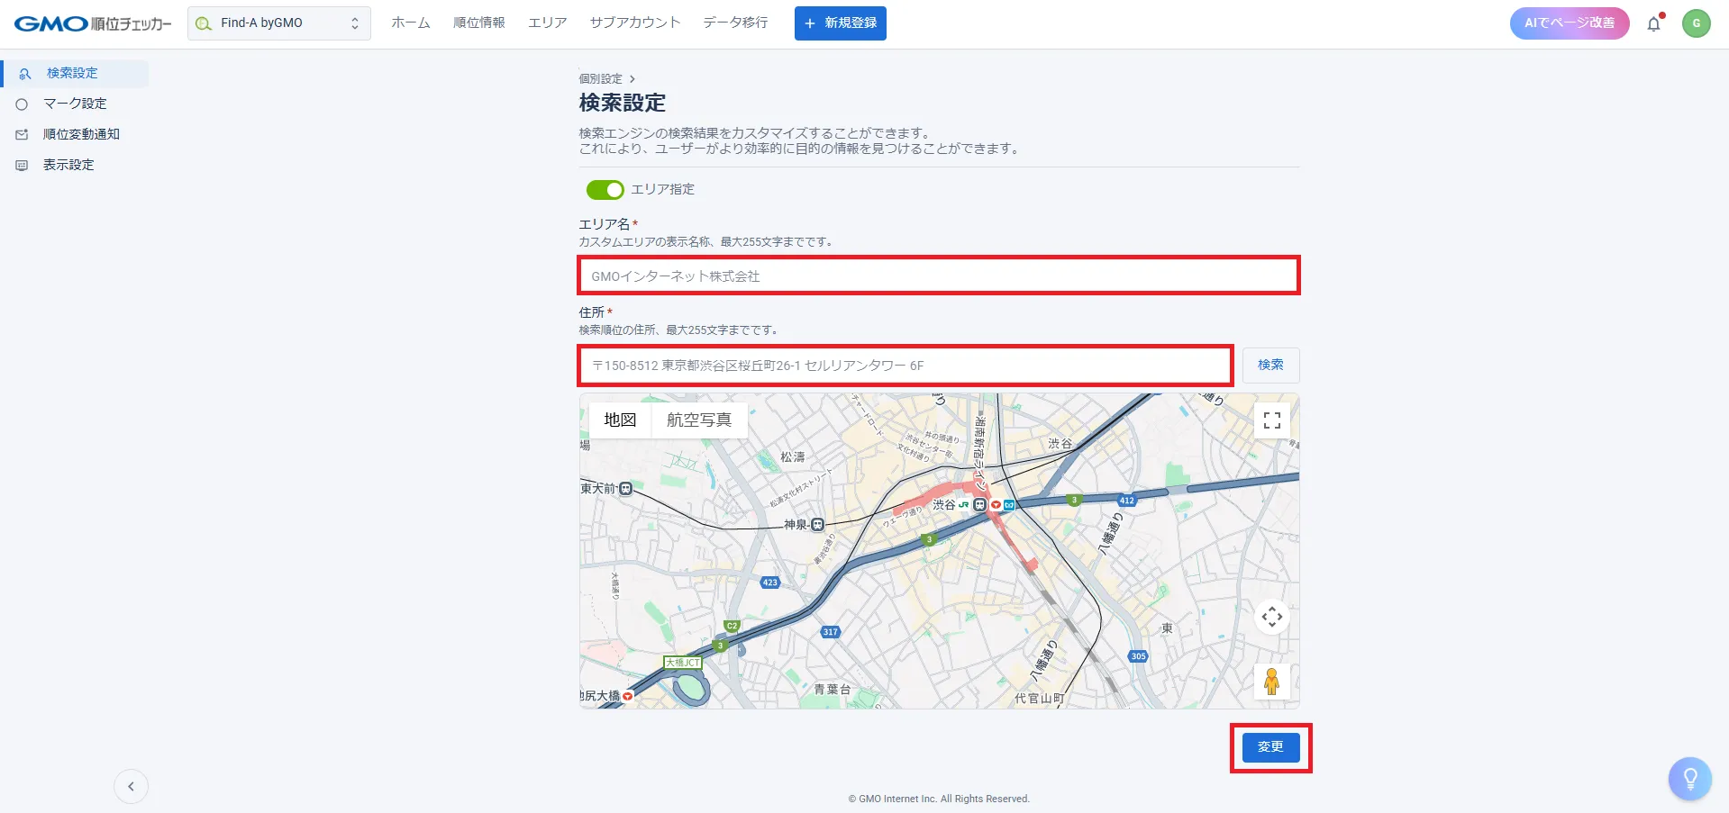Focus the エリア名 input field
Screen dimensions: 1729x813
[939, 276]
